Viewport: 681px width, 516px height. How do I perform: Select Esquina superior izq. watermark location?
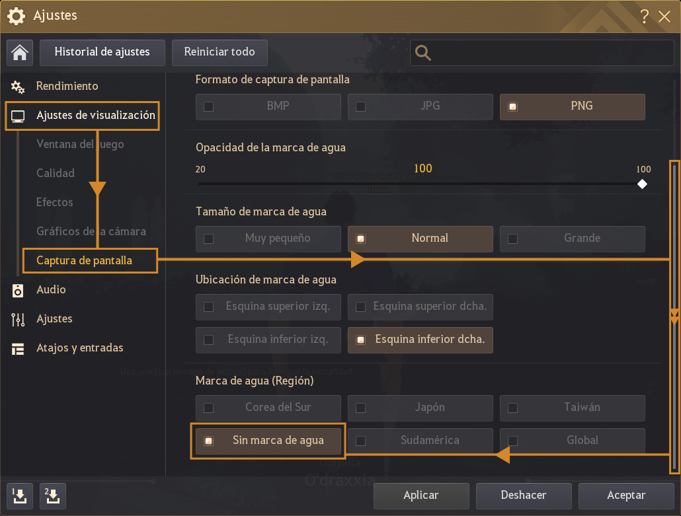click(x=268, y=307)
